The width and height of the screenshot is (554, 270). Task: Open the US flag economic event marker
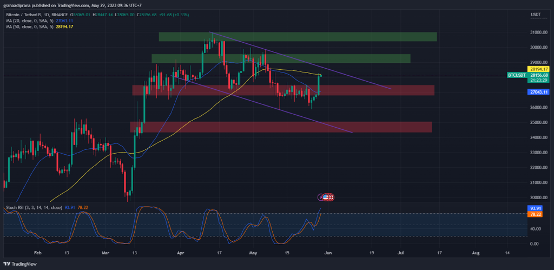click(326, 197)
